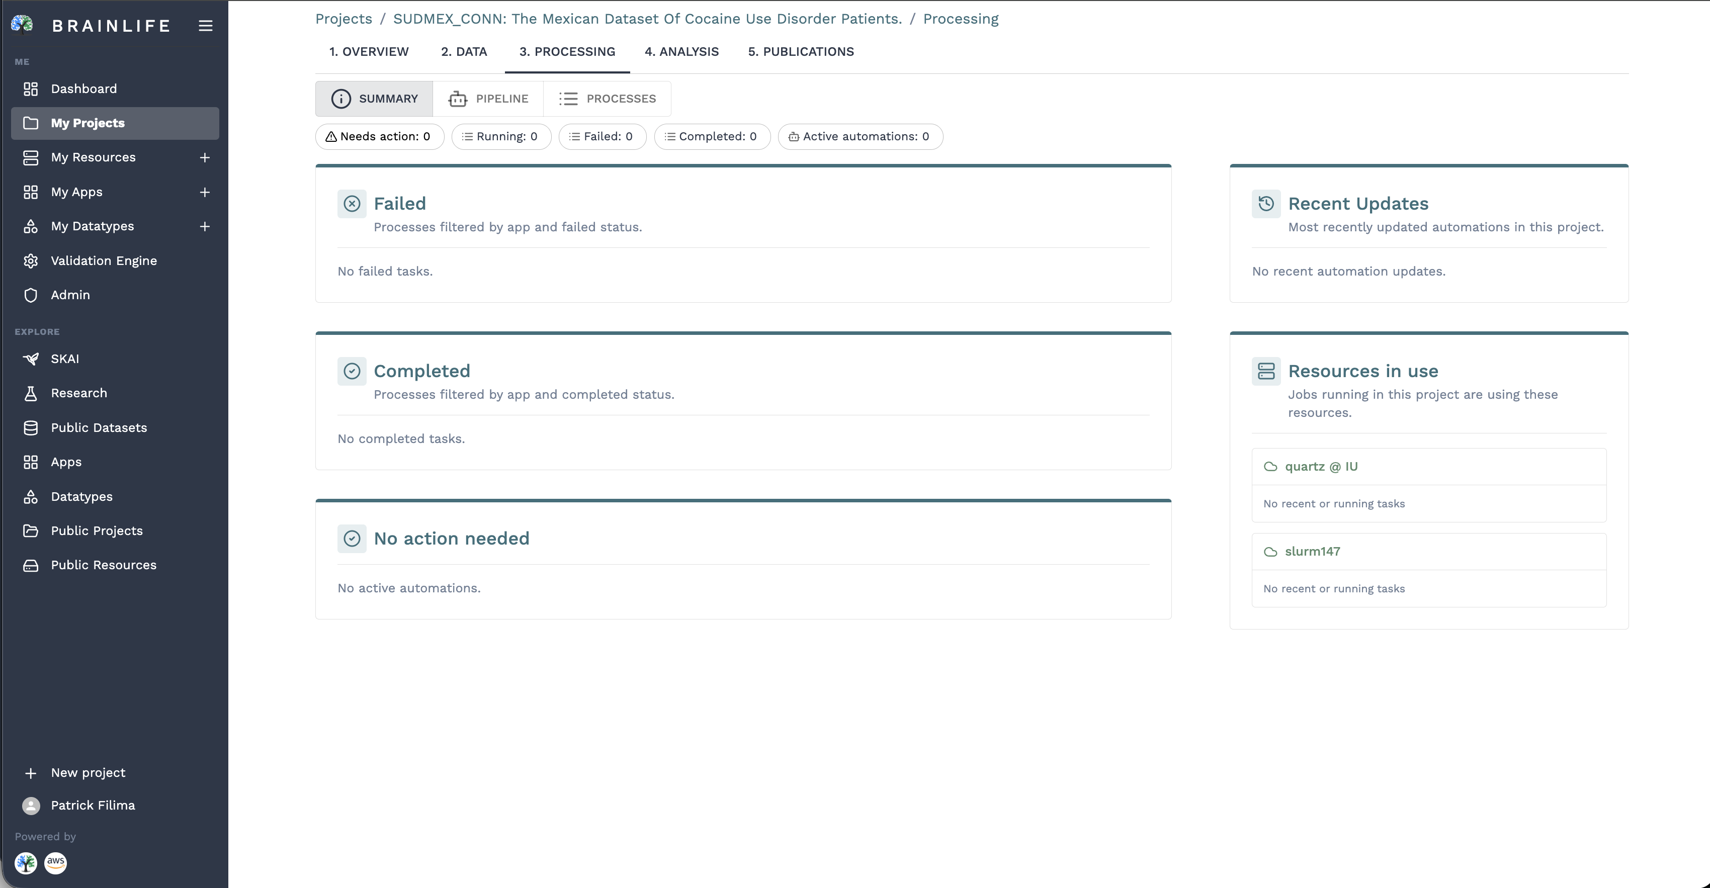Browse Public Resources icon

pos(31,566)
